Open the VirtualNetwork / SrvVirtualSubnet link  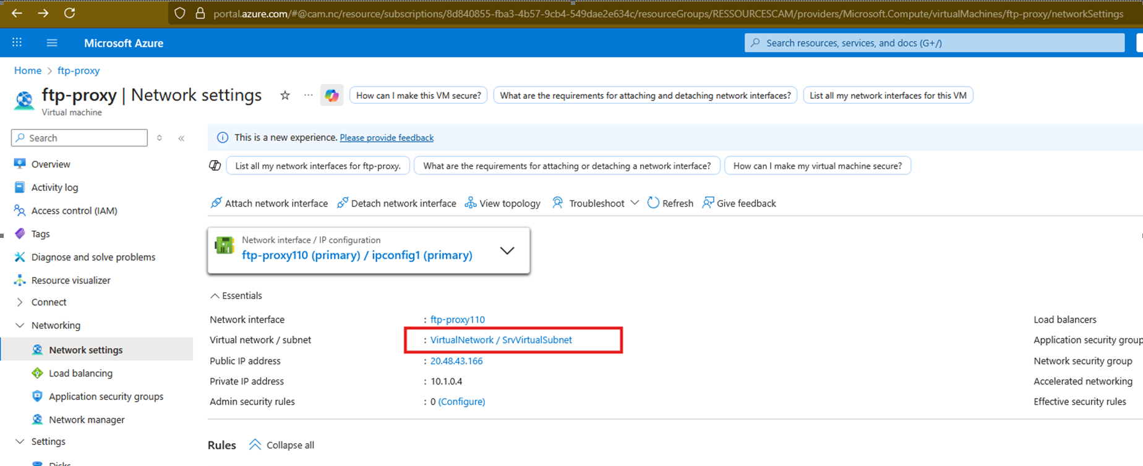(501, 340)
